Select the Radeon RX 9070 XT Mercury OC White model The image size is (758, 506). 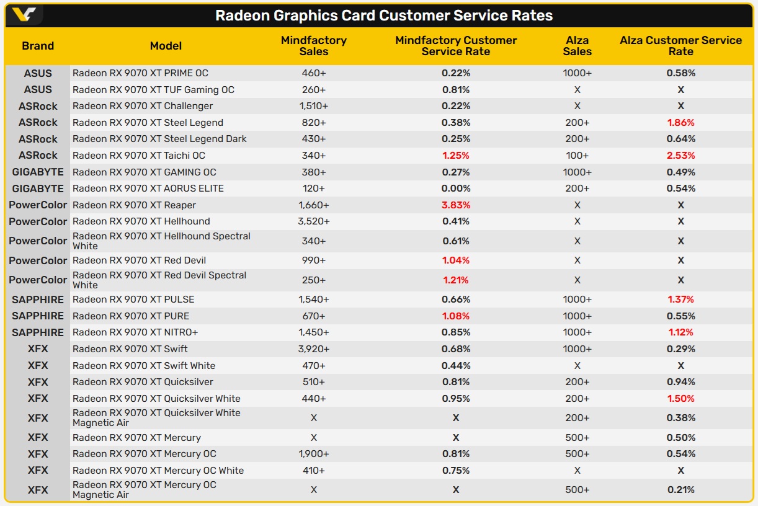(x=158, y=471)
